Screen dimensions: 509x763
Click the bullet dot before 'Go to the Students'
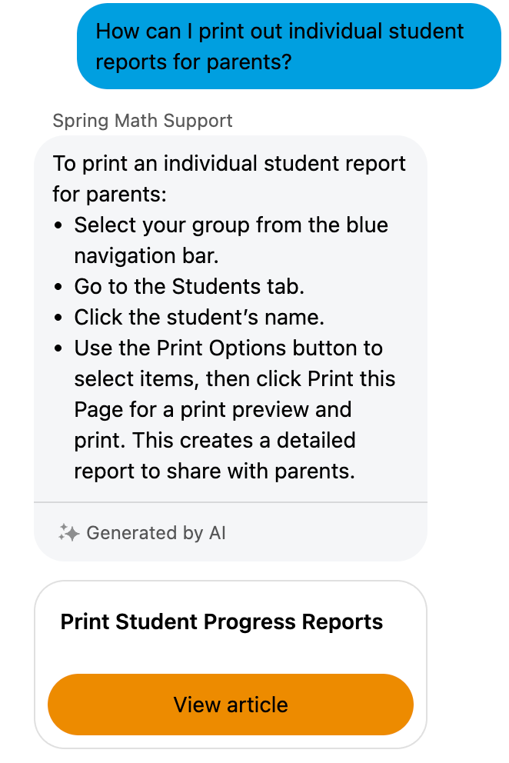click(59, 288)
